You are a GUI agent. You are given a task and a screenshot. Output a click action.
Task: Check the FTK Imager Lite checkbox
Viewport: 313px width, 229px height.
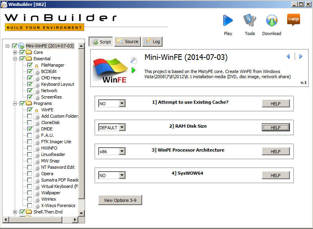30,142
